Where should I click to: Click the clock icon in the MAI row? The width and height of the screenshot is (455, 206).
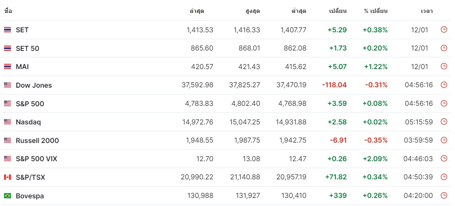(444, 66)
